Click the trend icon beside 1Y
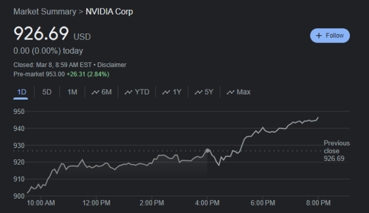This screenshot has width=369, height=213. pyautogui.click(x=166, y=92)
